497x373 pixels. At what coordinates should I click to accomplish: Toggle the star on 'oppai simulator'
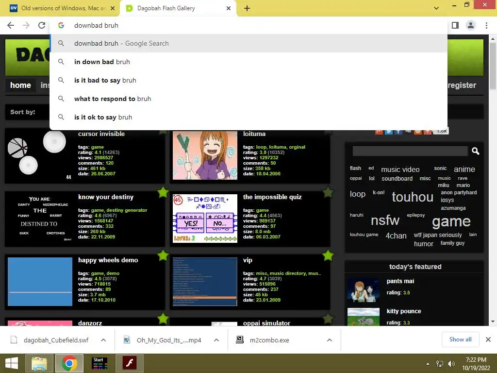328,319
